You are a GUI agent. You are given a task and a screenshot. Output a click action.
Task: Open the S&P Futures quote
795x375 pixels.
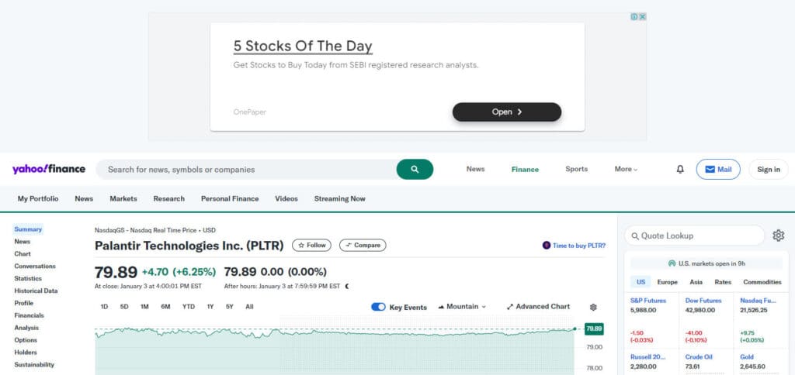pos(648,301)
